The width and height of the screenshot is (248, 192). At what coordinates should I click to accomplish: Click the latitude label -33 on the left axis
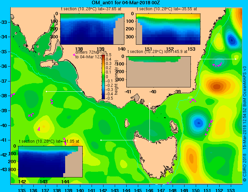[4, 22]
